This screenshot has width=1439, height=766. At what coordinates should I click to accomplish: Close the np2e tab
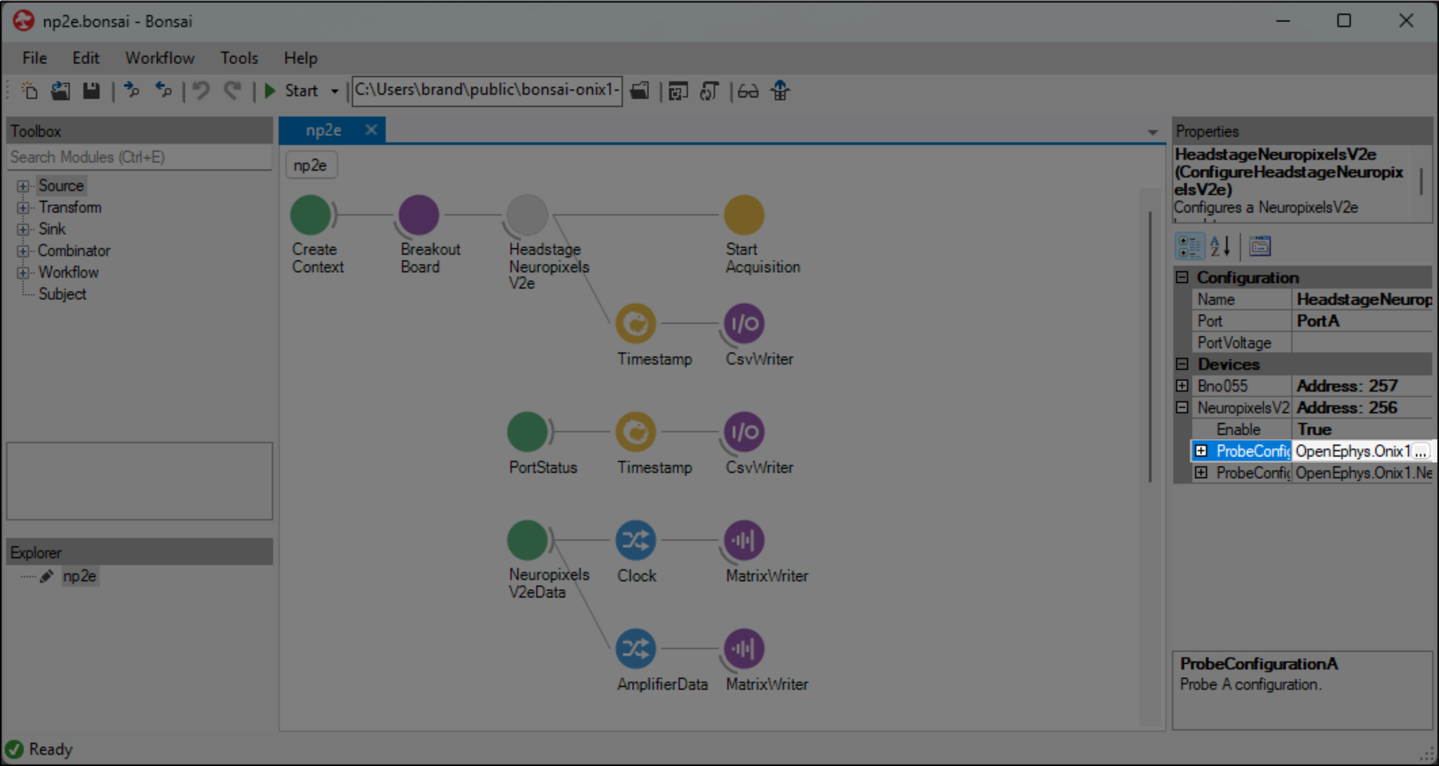coord(371,130)
